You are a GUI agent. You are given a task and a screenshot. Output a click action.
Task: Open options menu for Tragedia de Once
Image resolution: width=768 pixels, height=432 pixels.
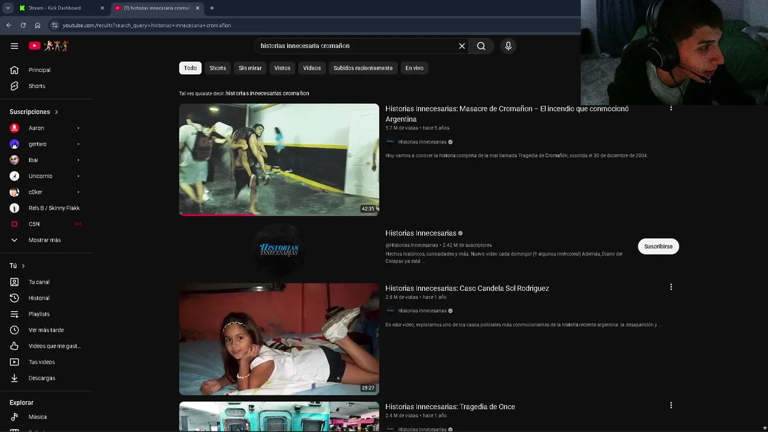pyautogui.click(x=671, y=405)
